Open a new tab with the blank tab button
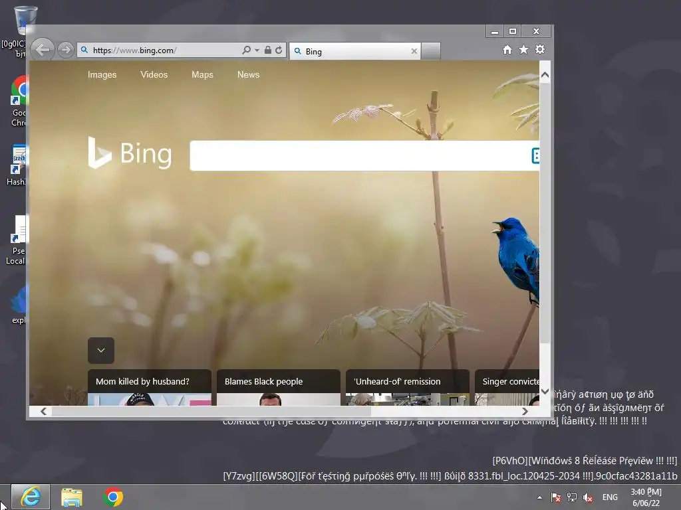 431,51
